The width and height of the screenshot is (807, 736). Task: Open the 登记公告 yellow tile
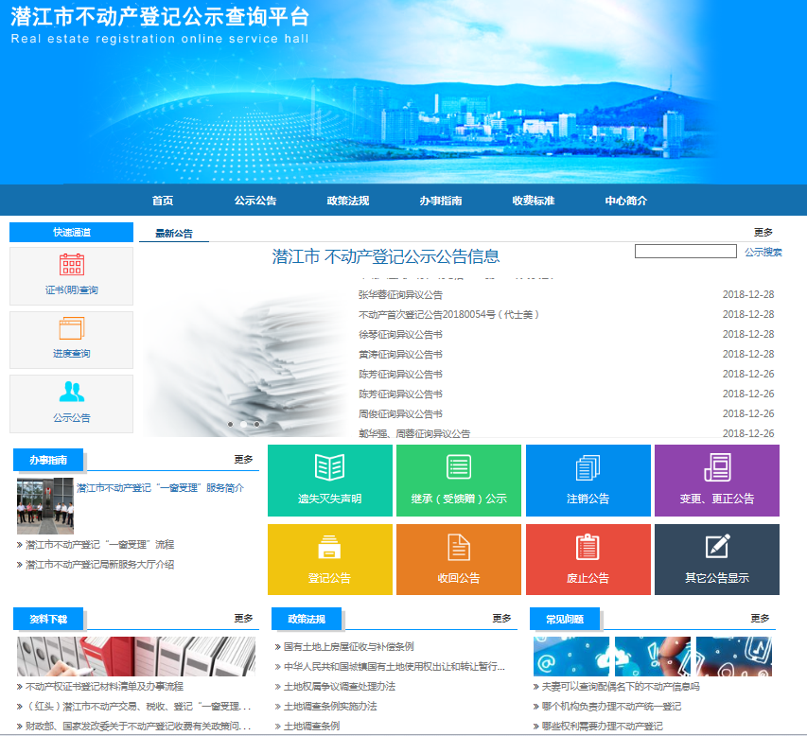(x=329, y=559)
